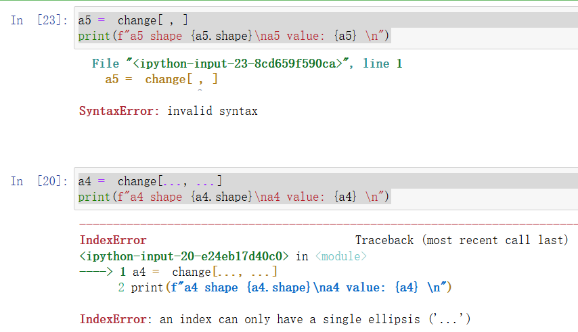Image resolution: width=578 pixels, height=332 pixels.
Task: Click 'SyntaxError: invalid syntax' message
Action: pos(169,111)
